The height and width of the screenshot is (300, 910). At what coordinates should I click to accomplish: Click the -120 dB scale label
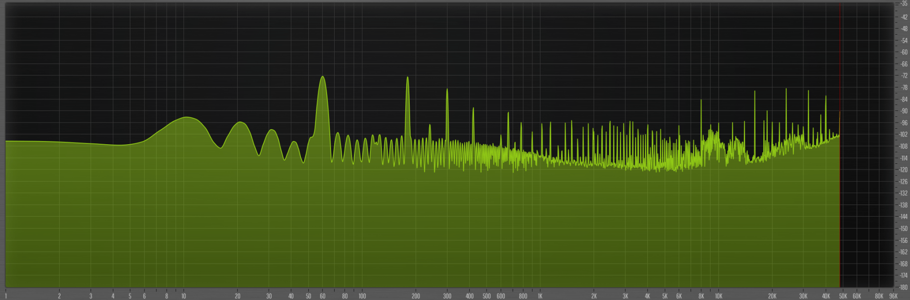pos(903,170)
